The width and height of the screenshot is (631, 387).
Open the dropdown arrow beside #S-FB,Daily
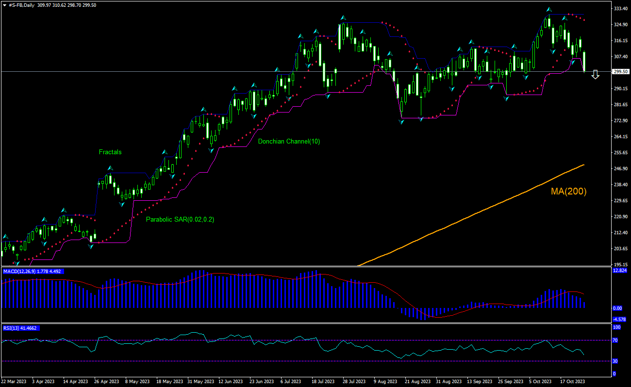click(4, 4)
